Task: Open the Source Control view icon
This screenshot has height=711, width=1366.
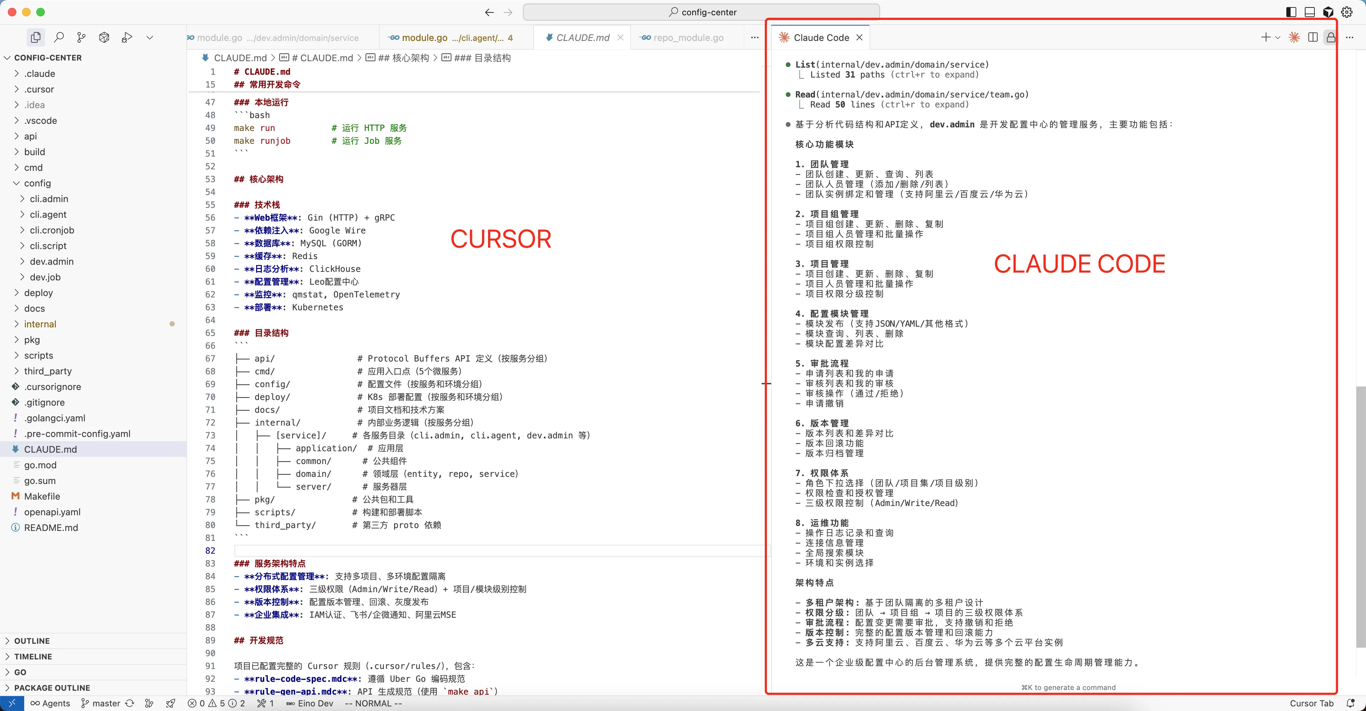Action: (x=81, y=37)
